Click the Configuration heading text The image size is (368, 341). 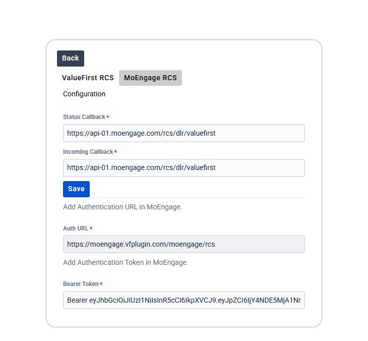84,94
